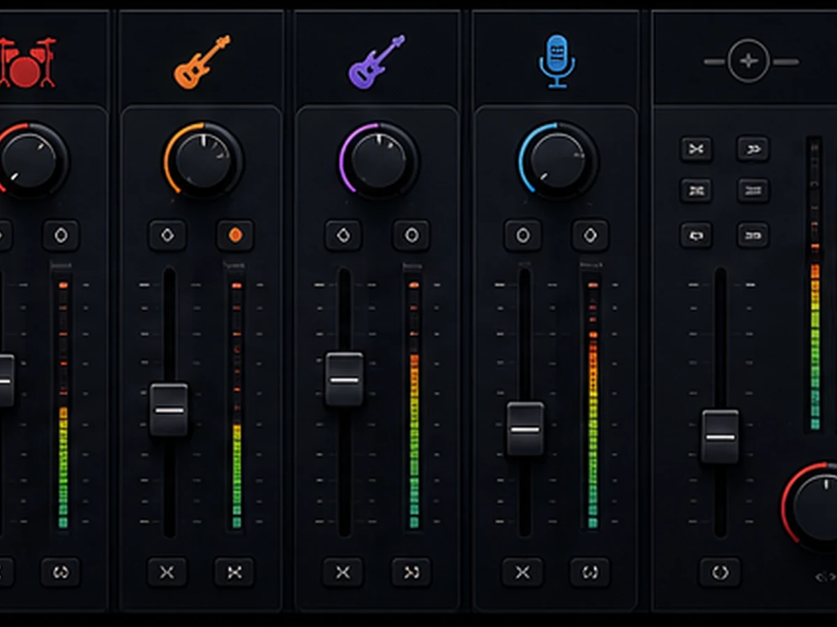Click the purple guitar channel fader handle

point(345,380)
